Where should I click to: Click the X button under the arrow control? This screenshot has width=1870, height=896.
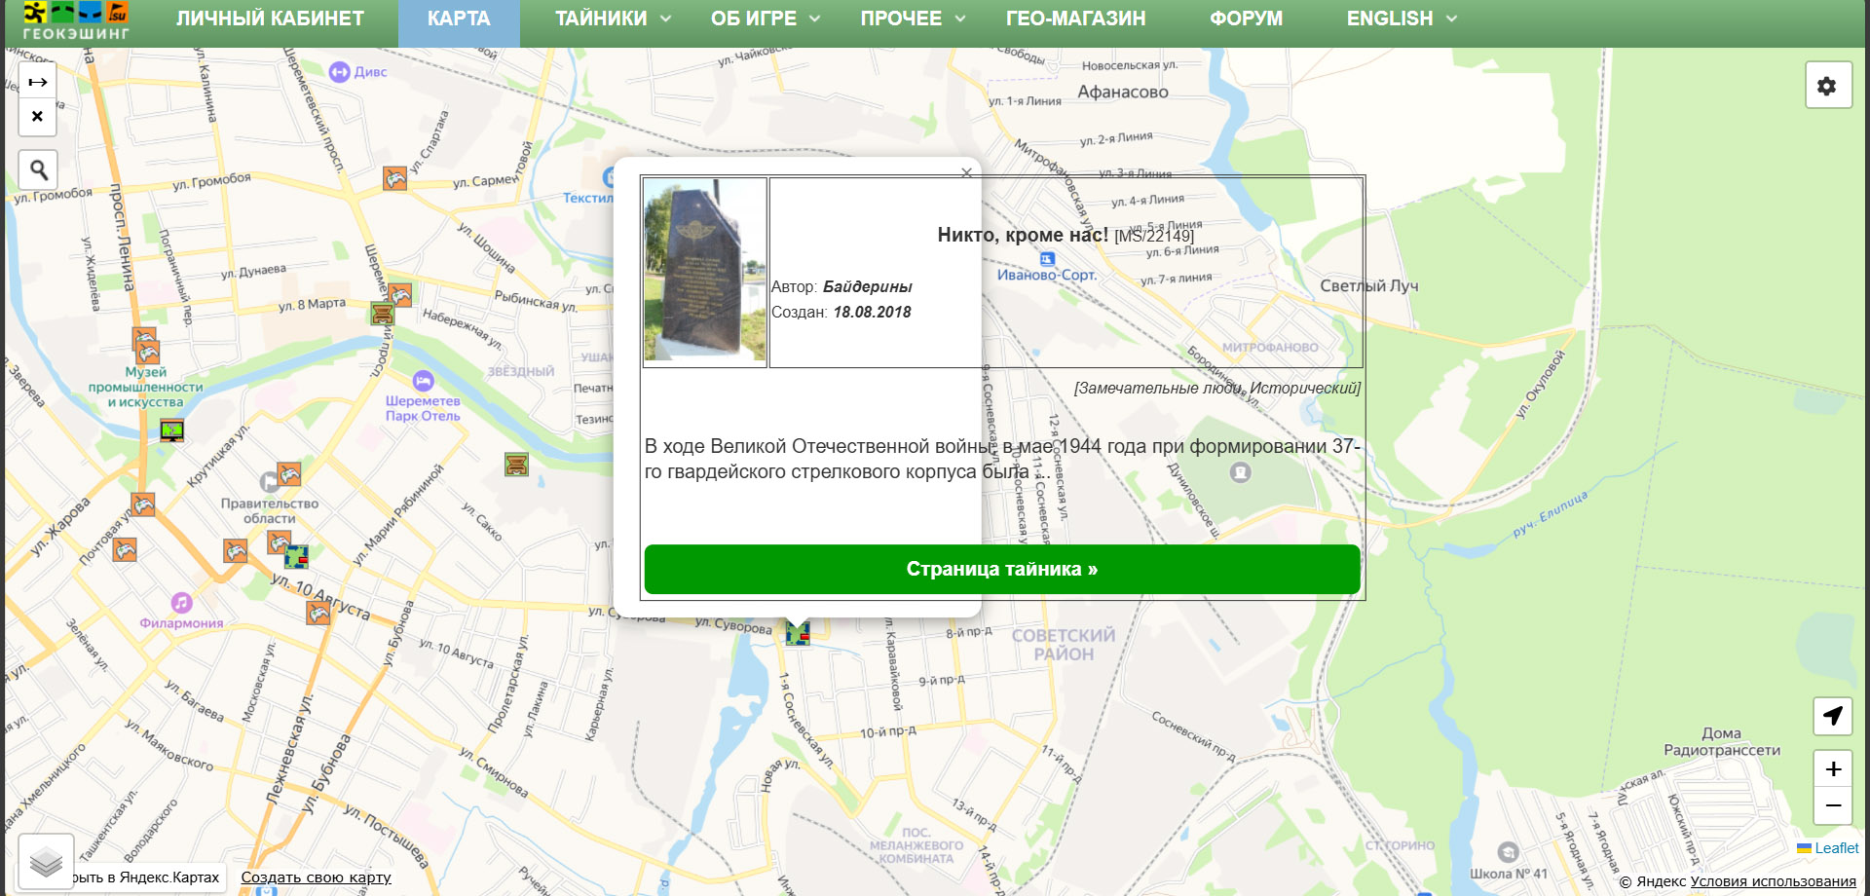pyautogui.click(x=38, y=117)
